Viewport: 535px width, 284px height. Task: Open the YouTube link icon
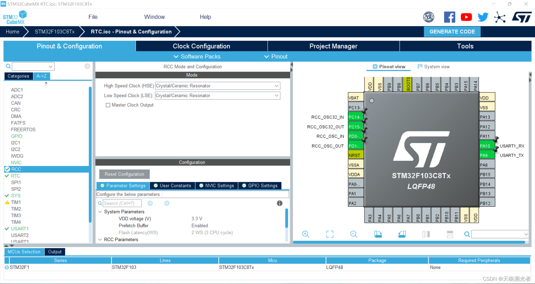[466, 17]
